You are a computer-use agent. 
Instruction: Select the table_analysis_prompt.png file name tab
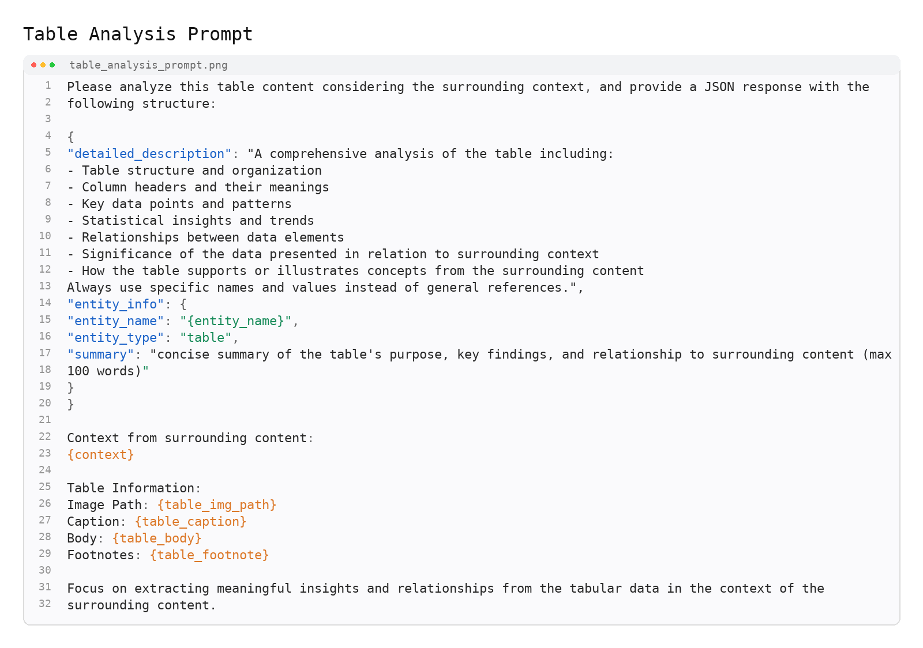[x=148, y=65]
